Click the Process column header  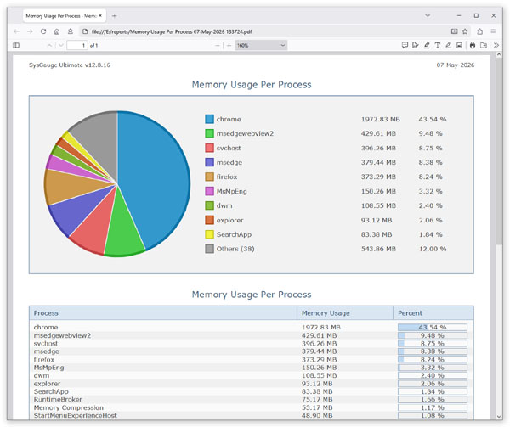pyautogui.click(x=163, y=313)
